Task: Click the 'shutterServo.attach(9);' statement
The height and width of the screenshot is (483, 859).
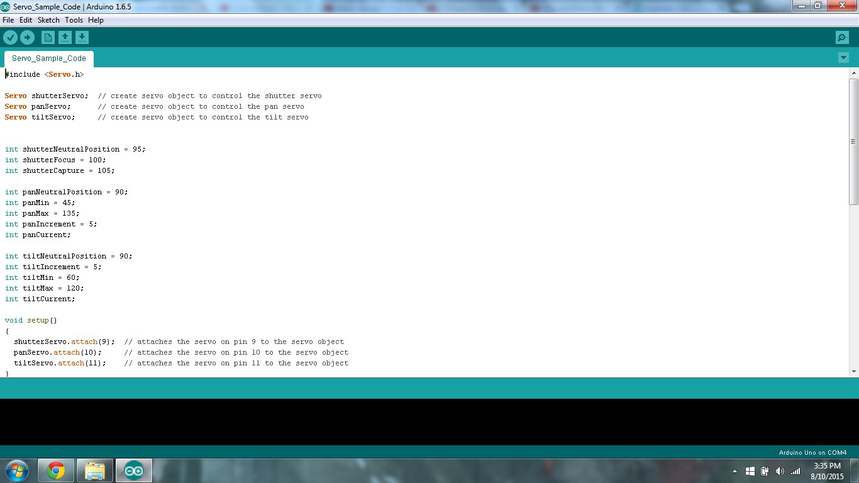Action: pos(64,341)
